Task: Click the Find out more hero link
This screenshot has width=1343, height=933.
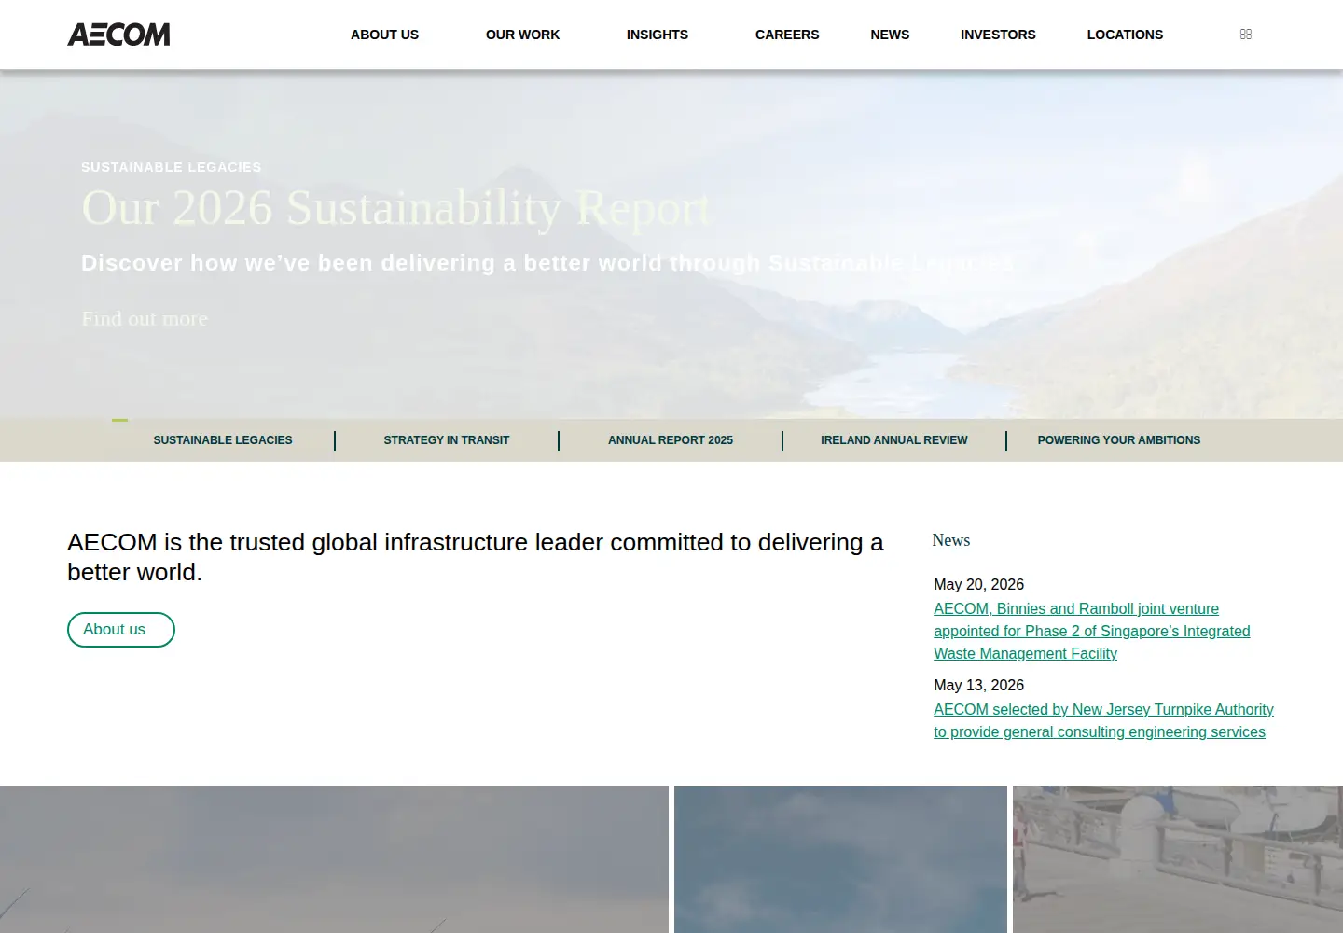Action: 145,318
